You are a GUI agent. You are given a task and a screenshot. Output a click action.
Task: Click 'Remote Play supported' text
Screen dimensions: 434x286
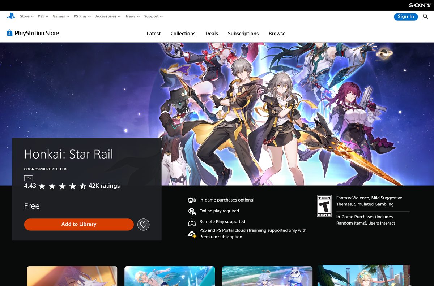[222, 222]
